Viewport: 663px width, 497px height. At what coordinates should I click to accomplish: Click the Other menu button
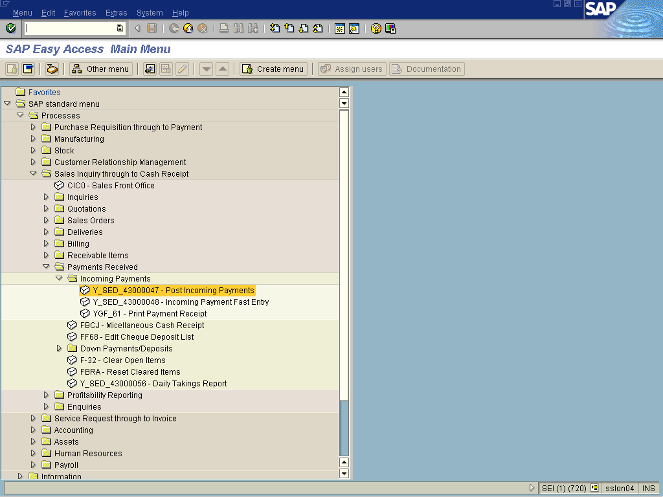tap(101, 69)
